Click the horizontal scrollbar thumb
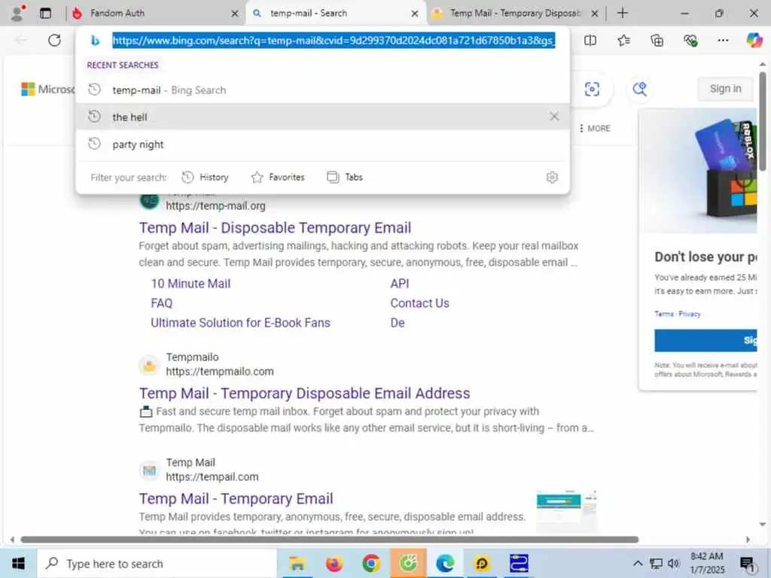This screenshot has height=578, width=771. (x=330, y=540)
